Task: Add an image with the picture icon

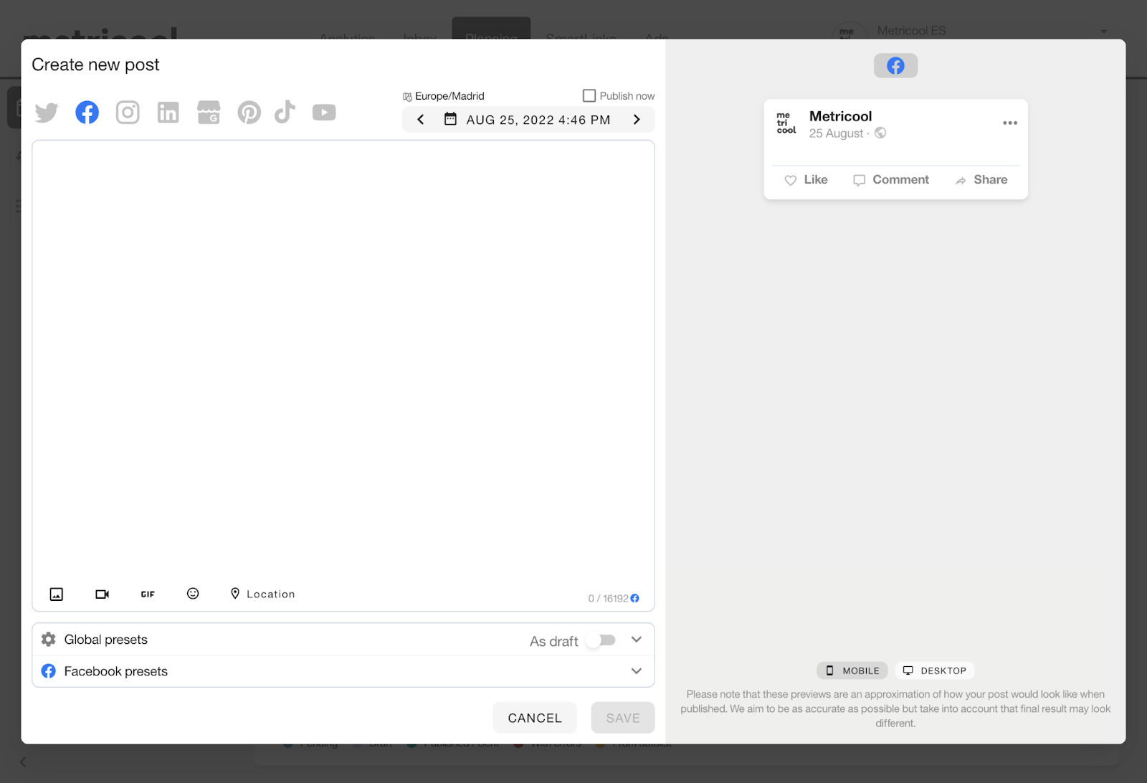Action: tap(57, 594)
